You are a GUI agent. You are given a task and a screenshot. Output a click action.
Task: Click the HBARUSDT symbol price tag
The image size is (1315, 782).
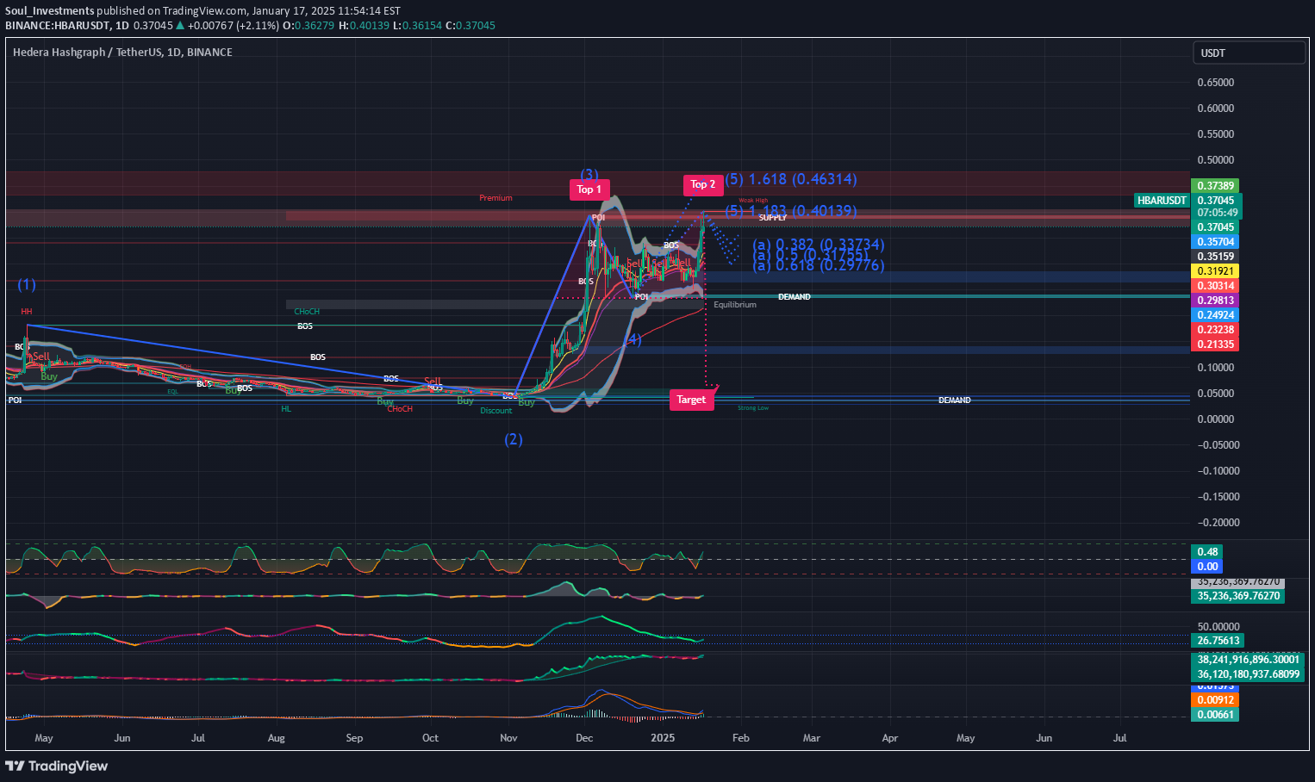pos(1162,201)
